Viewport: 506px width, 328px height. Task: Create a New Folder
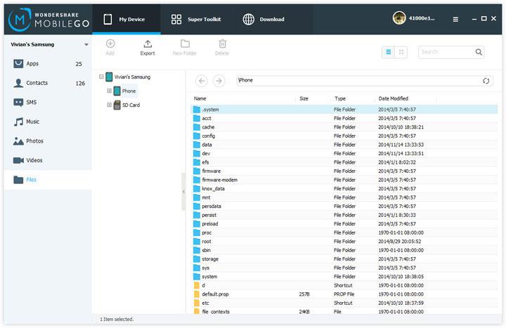[185, 48]
